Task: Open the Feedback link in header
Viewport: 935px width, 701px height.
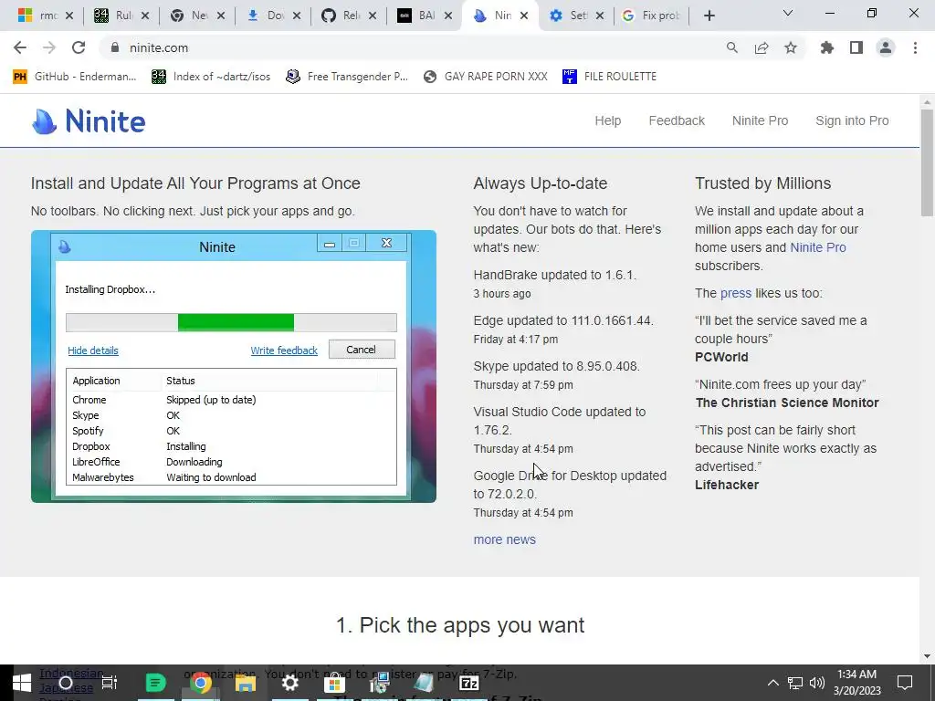Action: 677,120
